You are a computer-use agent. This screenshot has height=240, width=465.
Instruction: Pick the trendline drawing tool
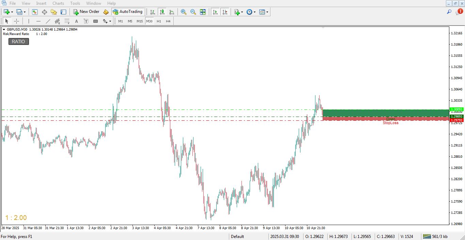tap(48, 21)
